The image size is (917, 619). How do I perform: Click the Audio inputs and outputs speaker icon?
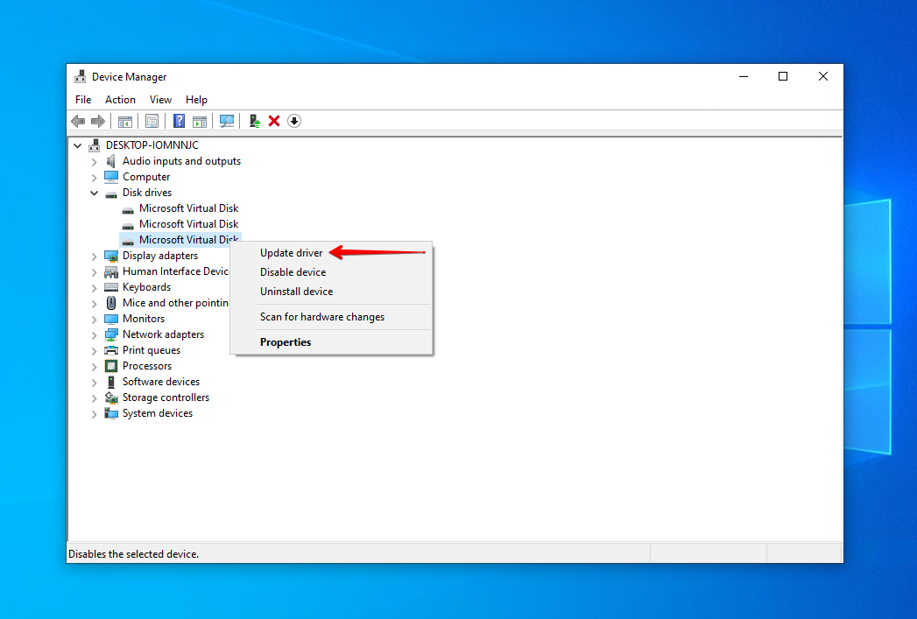[110, 161]
